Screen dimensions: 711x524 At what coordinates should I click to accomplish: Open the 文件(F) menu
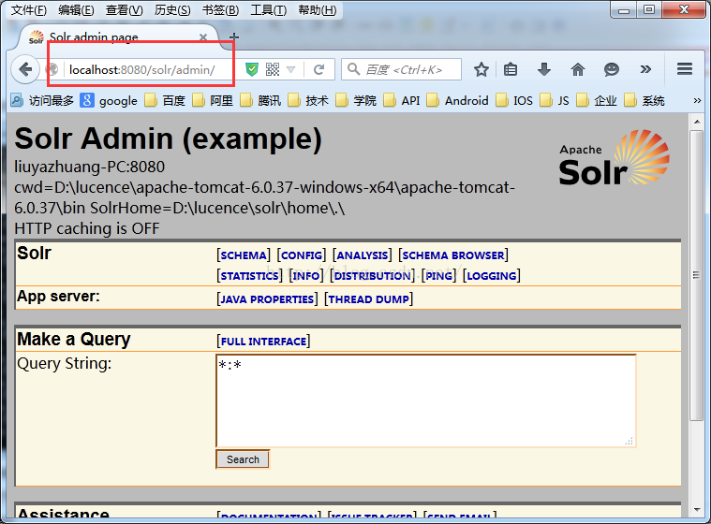pyautogui.click(x=28, y=10)
